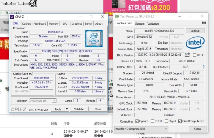Click the Multi-GPU value Disabled
The image size is (214, 138).
(x=169, y=115)
